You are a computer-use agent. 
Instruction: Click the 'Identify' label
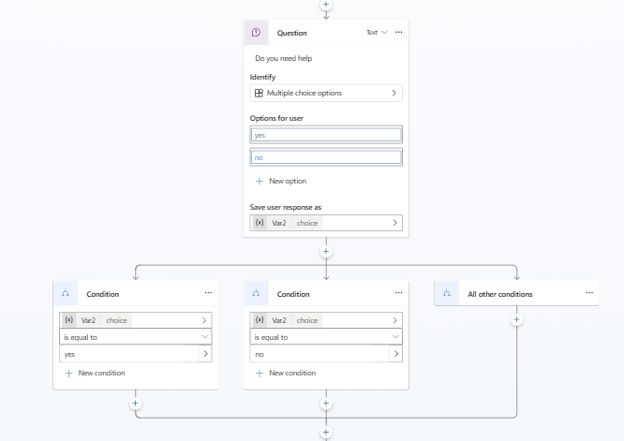click(x=262, y=77)
